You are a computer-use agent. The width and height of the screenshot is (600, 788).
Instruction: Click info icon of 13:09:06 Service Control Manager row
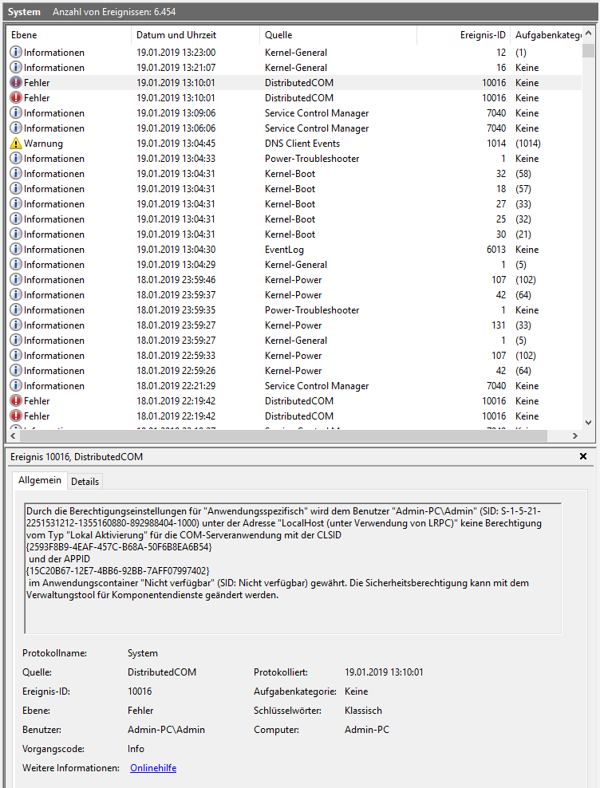pos(16,113)
